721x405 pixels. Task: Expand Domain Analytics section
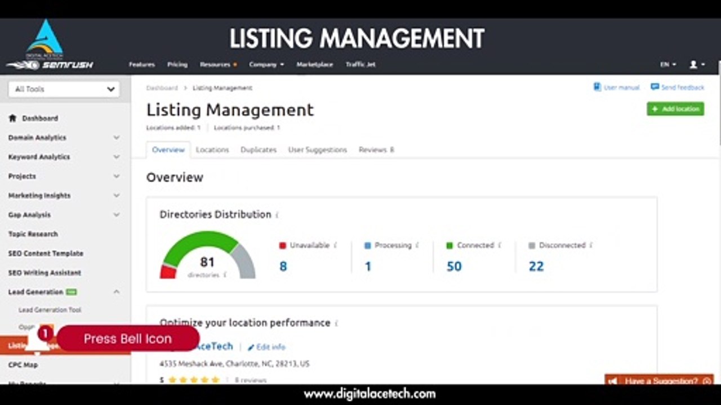point(116,137)
